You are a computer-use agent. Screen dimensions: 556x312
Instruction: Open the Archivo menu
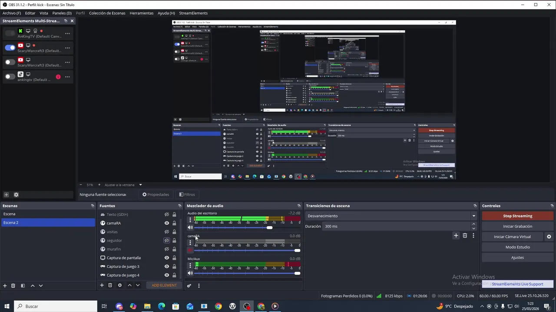12,13
